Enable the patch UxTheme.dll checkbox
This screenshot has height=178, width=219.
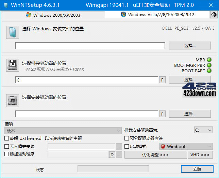click(6, 138)
